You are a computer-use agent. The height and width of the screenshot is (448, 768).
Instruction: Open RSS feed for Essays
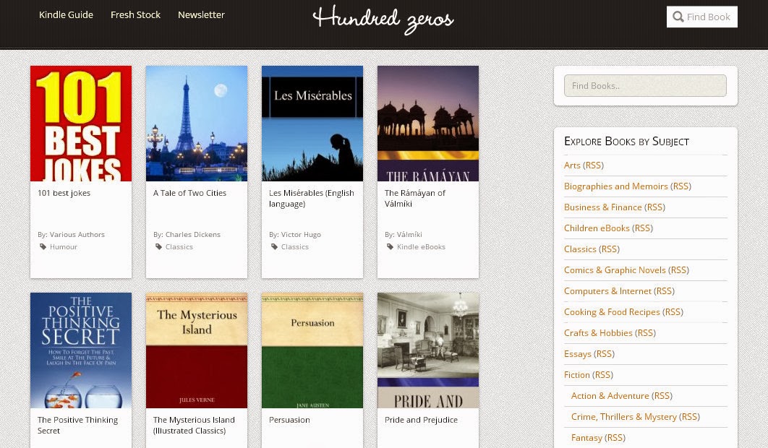coord(605,354)
